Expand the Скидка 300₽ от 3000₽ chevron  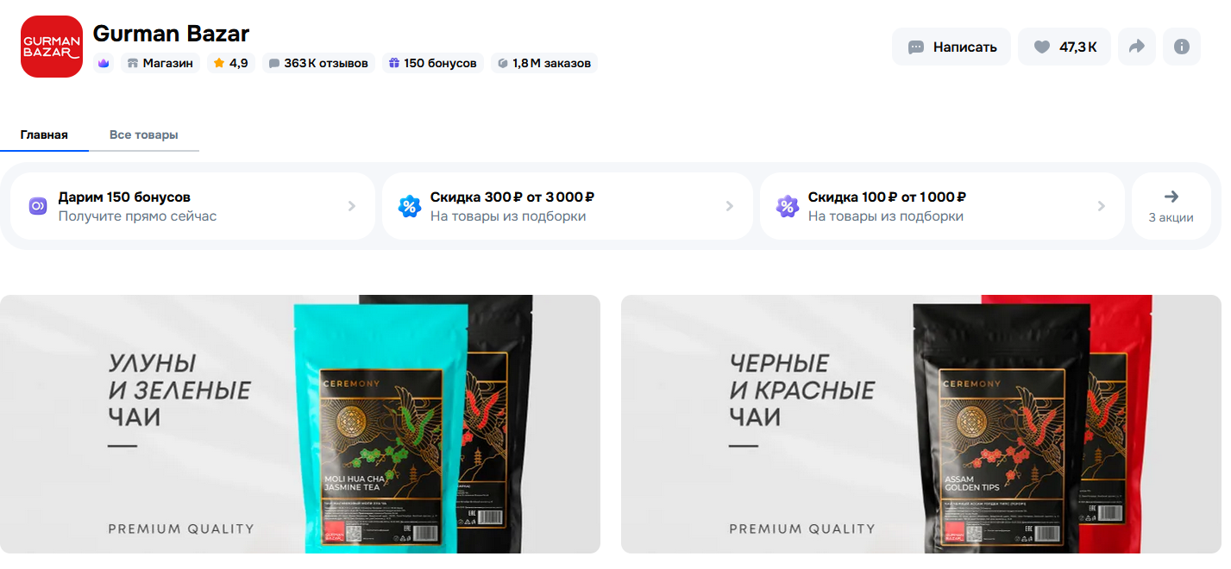coord(729,206)
